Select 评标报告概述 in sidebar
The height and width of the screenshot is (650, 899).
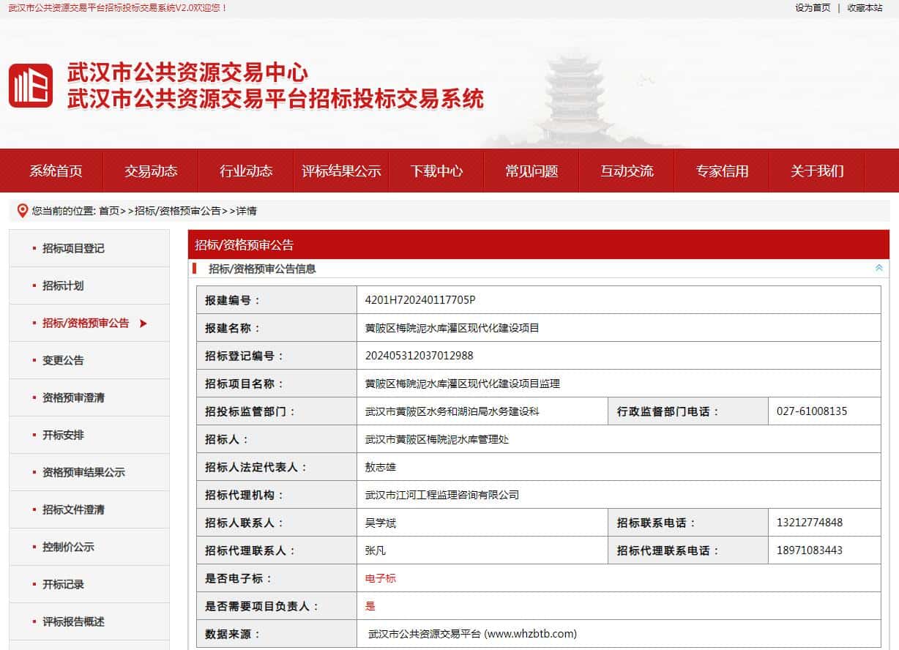coord(73,622)
